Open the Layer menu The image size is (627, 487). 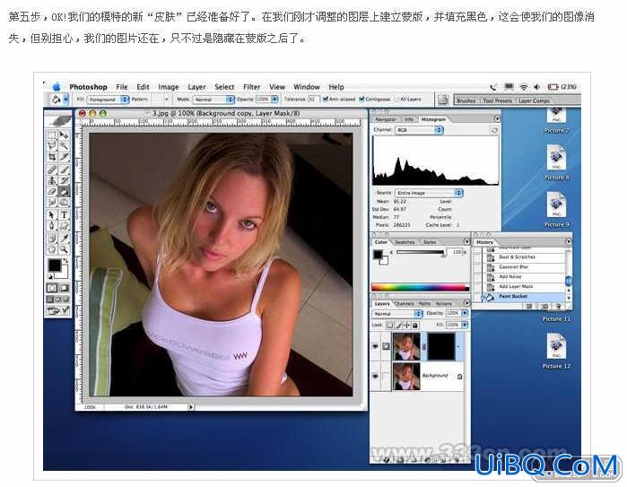tap(196, 87)
